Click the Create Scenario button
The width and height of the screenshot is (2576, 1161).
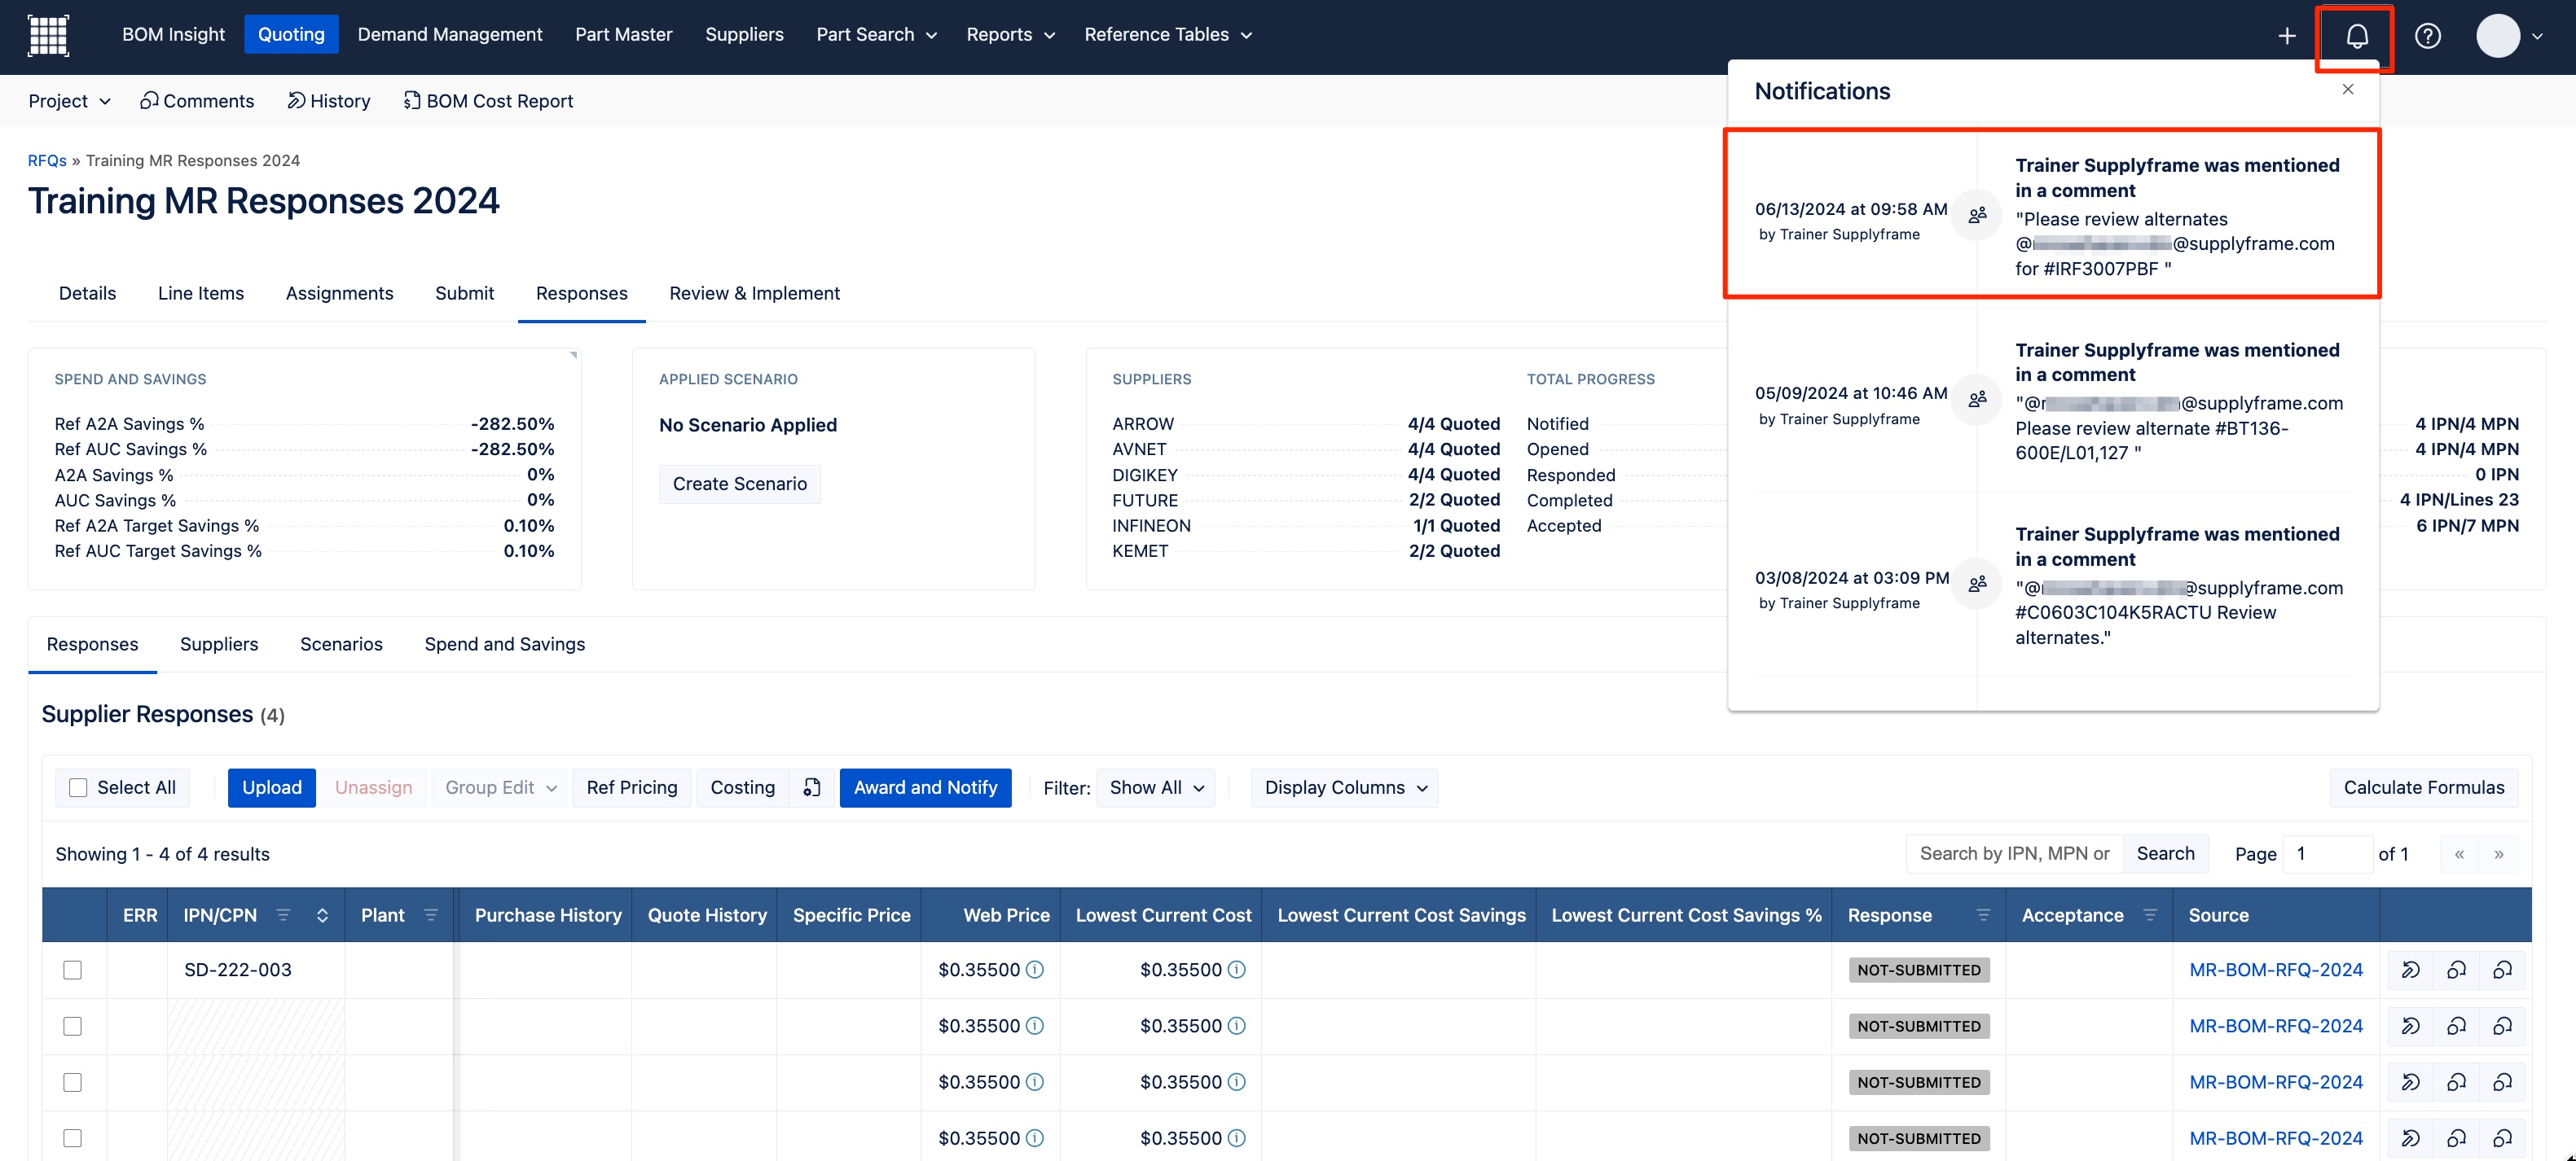click(x=739, y=484)
